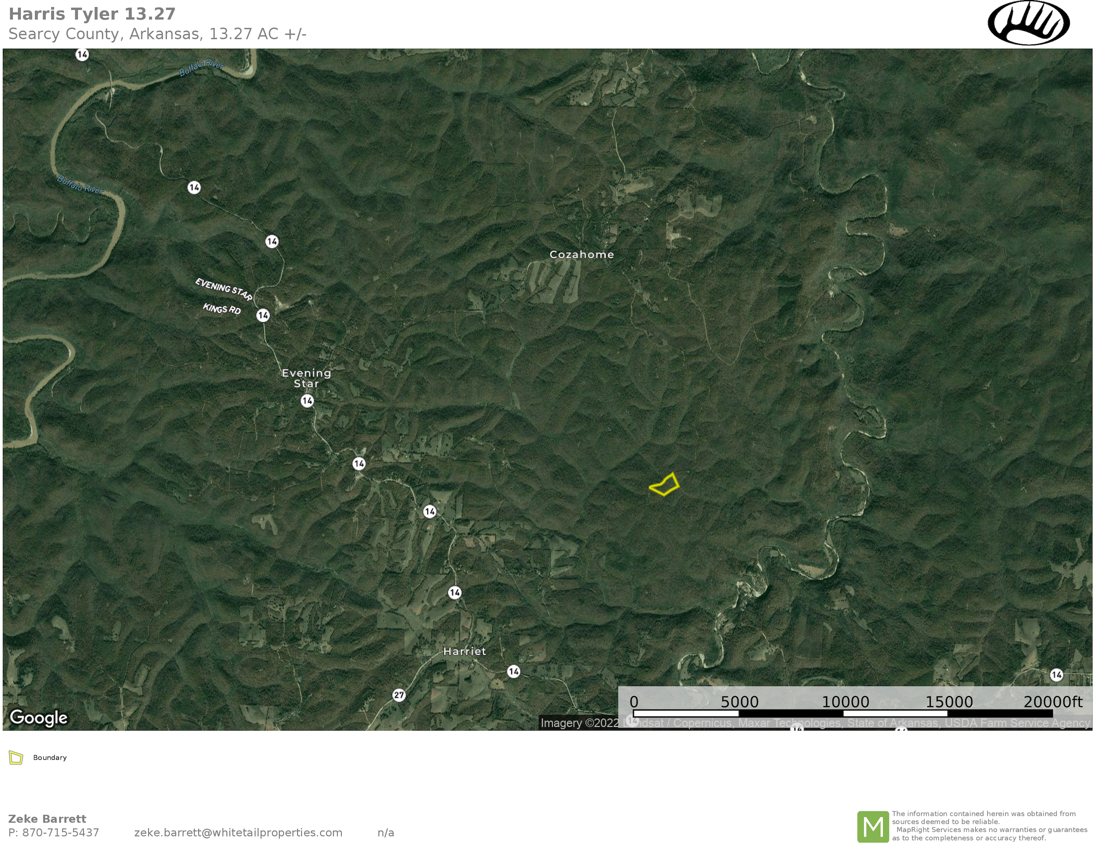Click the Harriet town label
Viewport: 1095px width, 847px height.
click(464, 651)
